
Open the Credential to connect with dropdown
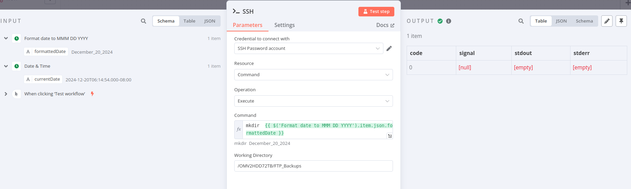[x=308, y=49]
